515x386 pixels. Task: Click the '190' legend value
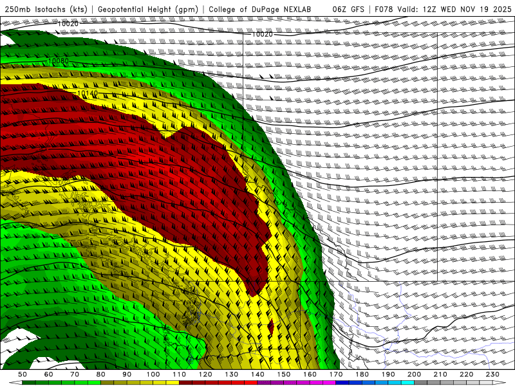coord(388,374)
